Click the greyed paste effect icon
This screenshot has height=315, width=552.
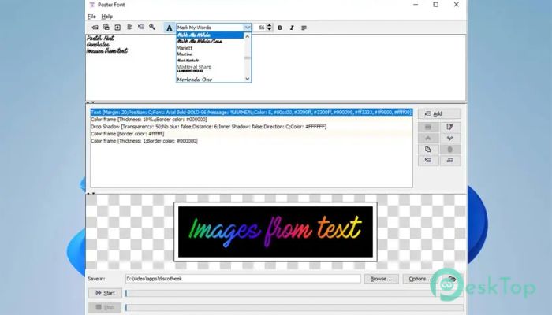pos(450,150)
